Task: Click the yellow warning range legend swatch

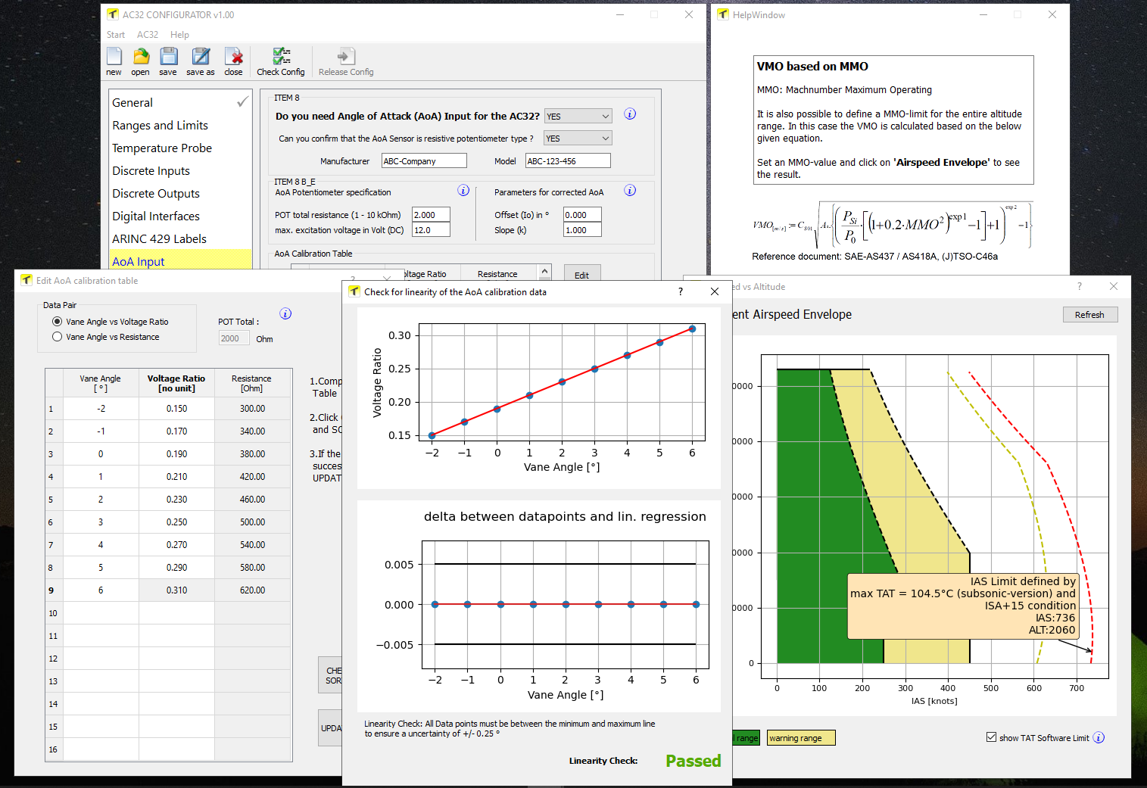Action: 800,738
